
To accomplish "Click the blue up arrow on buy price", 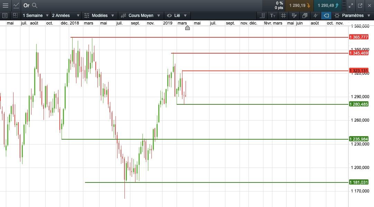I will click(x=337, y=6).
